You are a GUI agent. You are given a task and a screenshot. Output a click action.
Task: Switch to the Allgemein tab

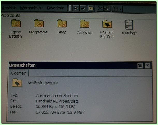[19, 73]
